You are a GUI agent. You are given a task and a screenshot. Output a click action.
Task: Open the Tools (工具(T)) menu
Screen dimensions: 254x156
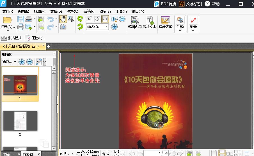point(121,11)
